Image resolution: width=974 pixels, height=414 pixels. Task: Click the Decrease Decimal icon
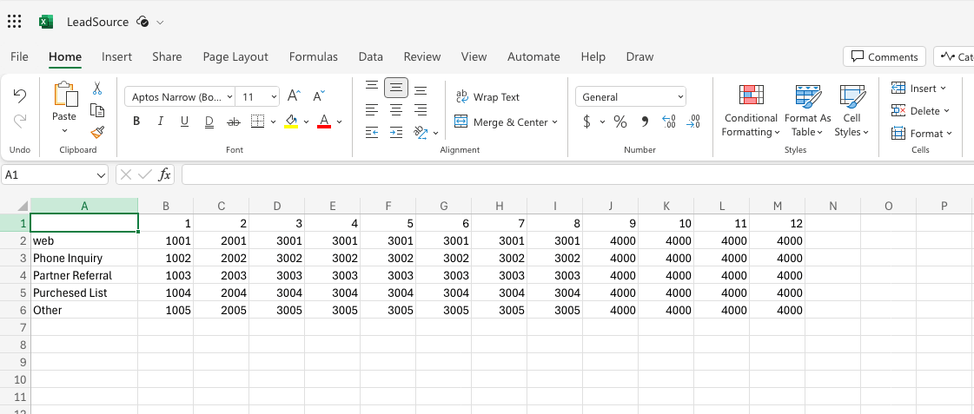pos(693,122)
